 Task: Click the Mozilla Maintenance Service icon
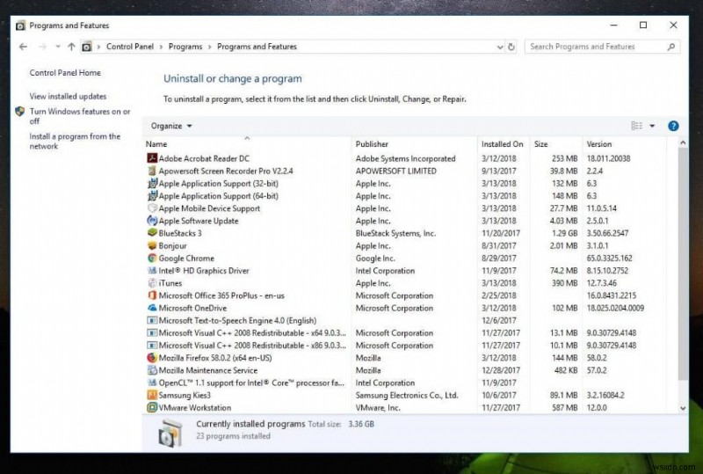(x=152, y=370)
